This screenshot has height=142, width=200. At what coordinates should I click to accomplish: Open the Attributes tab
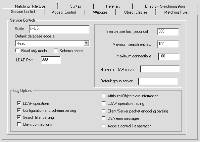[x=100, y=12]
